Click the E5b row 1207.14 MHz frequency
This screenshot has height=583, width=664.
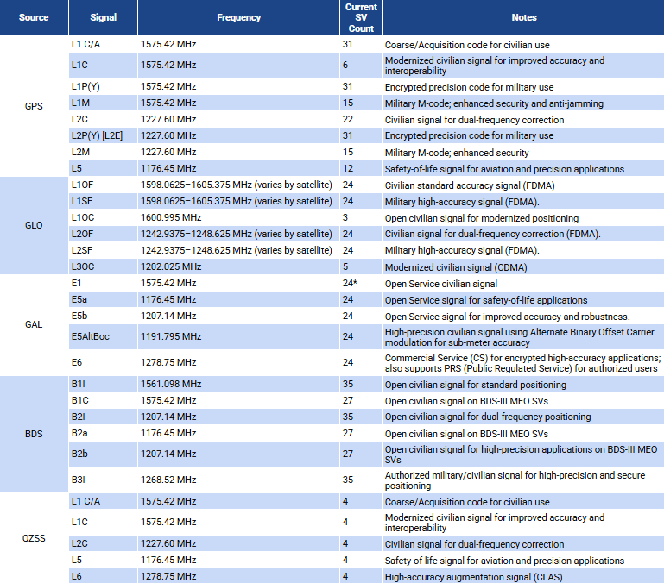(238, 316)
